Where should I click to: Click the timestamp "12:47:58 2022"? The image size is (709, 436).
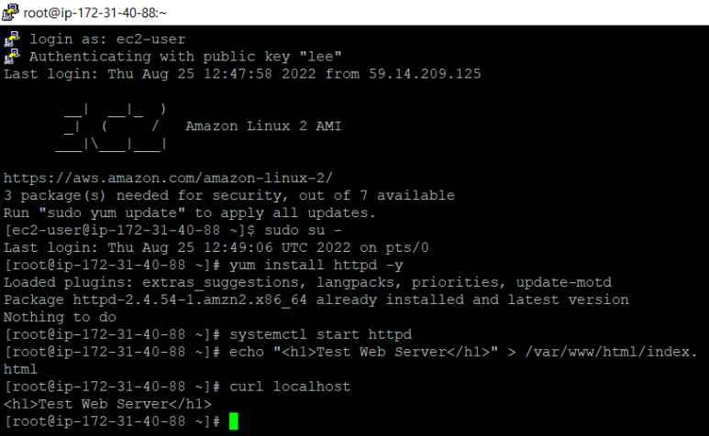[x=260, y=73]
